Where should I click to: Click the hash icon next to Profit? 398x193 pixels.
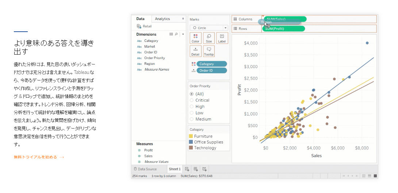click(x=139, y=150)
